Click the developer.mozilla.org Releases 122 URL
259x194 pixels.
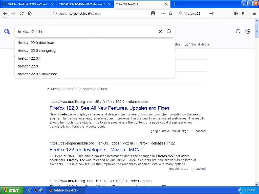tap(112, 143)
